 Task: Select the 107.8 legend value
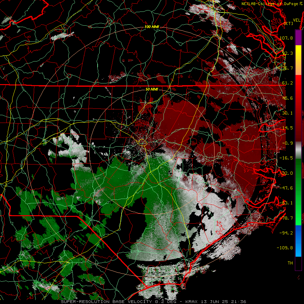[x=286, y=38]
